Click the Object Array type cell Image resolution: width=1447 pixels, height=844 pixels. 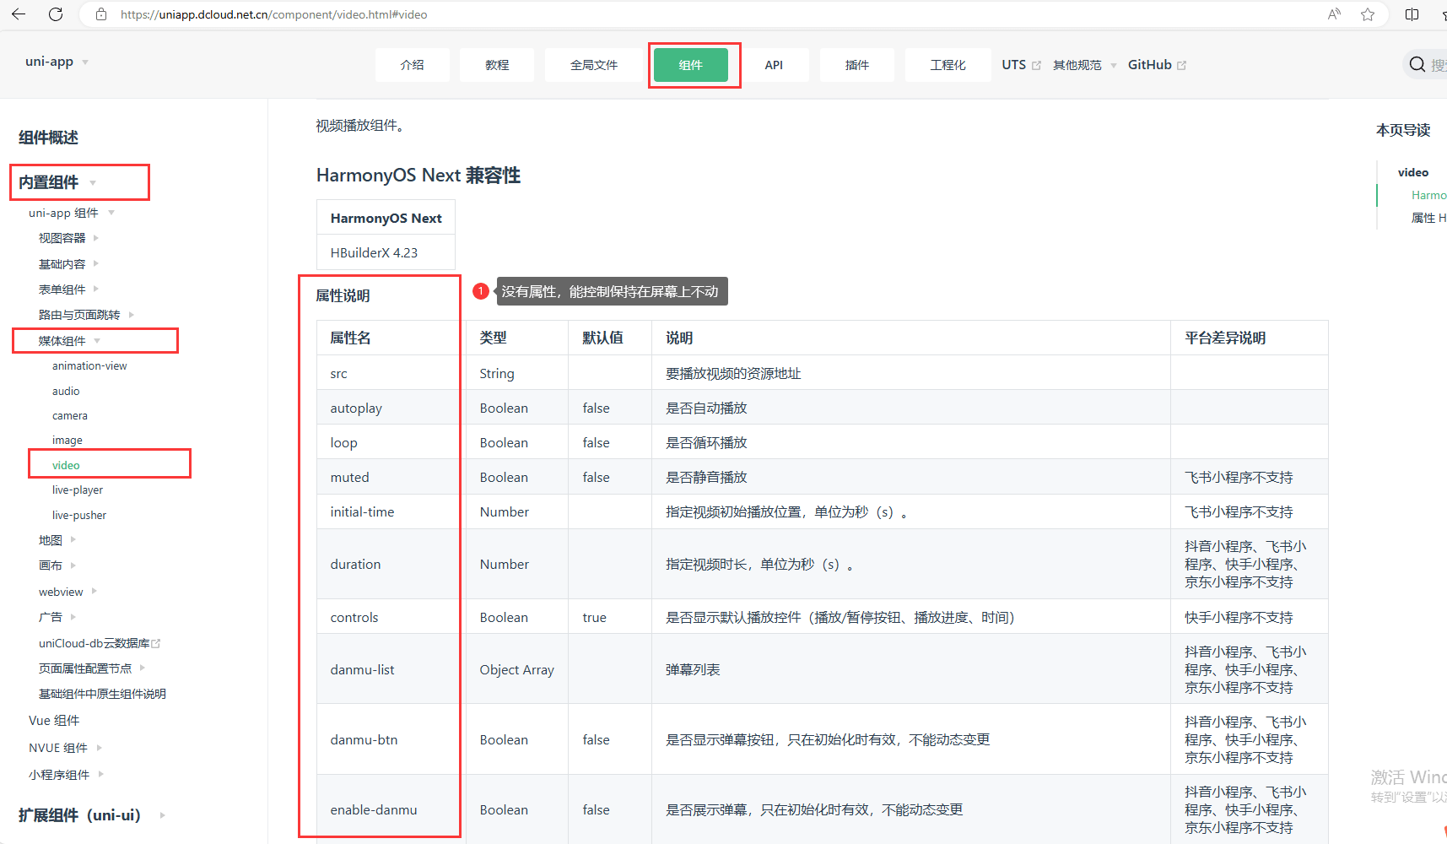(x=517, y=669)
